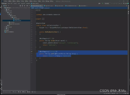Expand the templates folder node

click(x=8, y=22)
